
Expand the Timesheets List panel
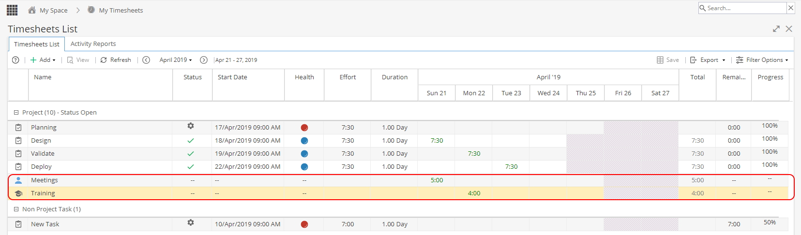point(776,29)
